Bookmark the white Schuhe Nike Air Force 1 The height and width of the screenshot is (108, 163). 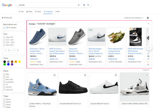[x=116, y=75]
